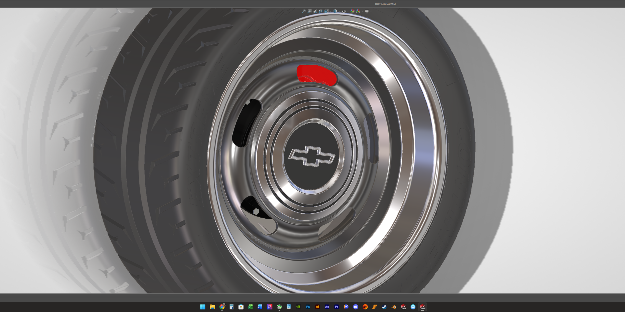
Task: Select the red brake caliper in the model
Action: (317, 75)
